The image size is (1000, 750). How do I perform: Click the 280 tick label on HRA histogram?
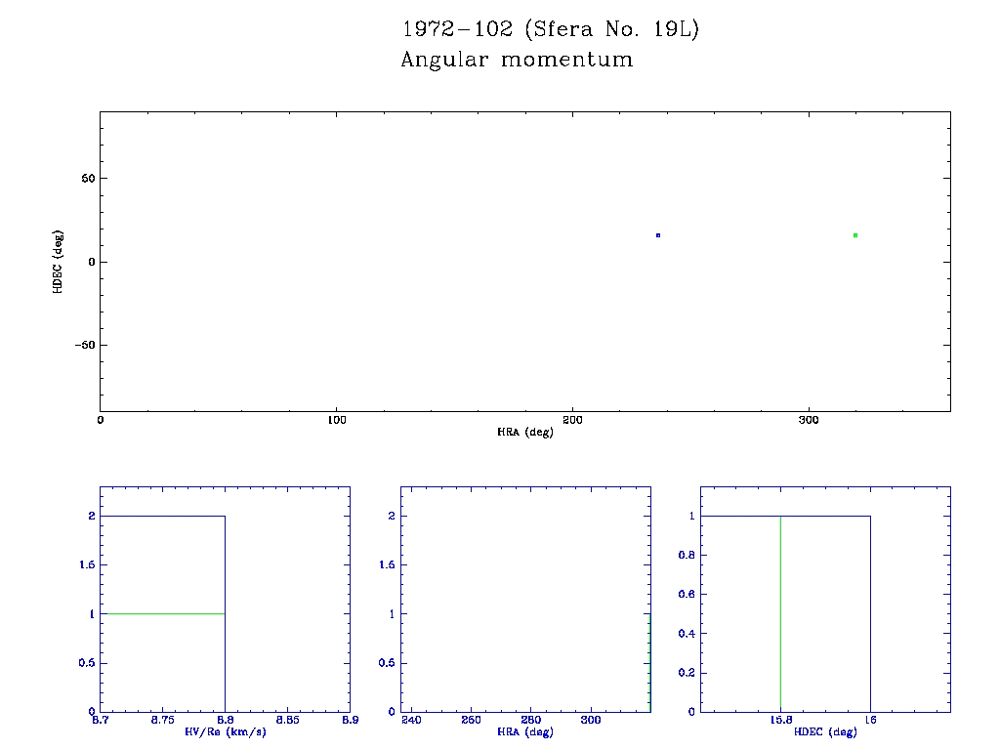coord(531,720)
